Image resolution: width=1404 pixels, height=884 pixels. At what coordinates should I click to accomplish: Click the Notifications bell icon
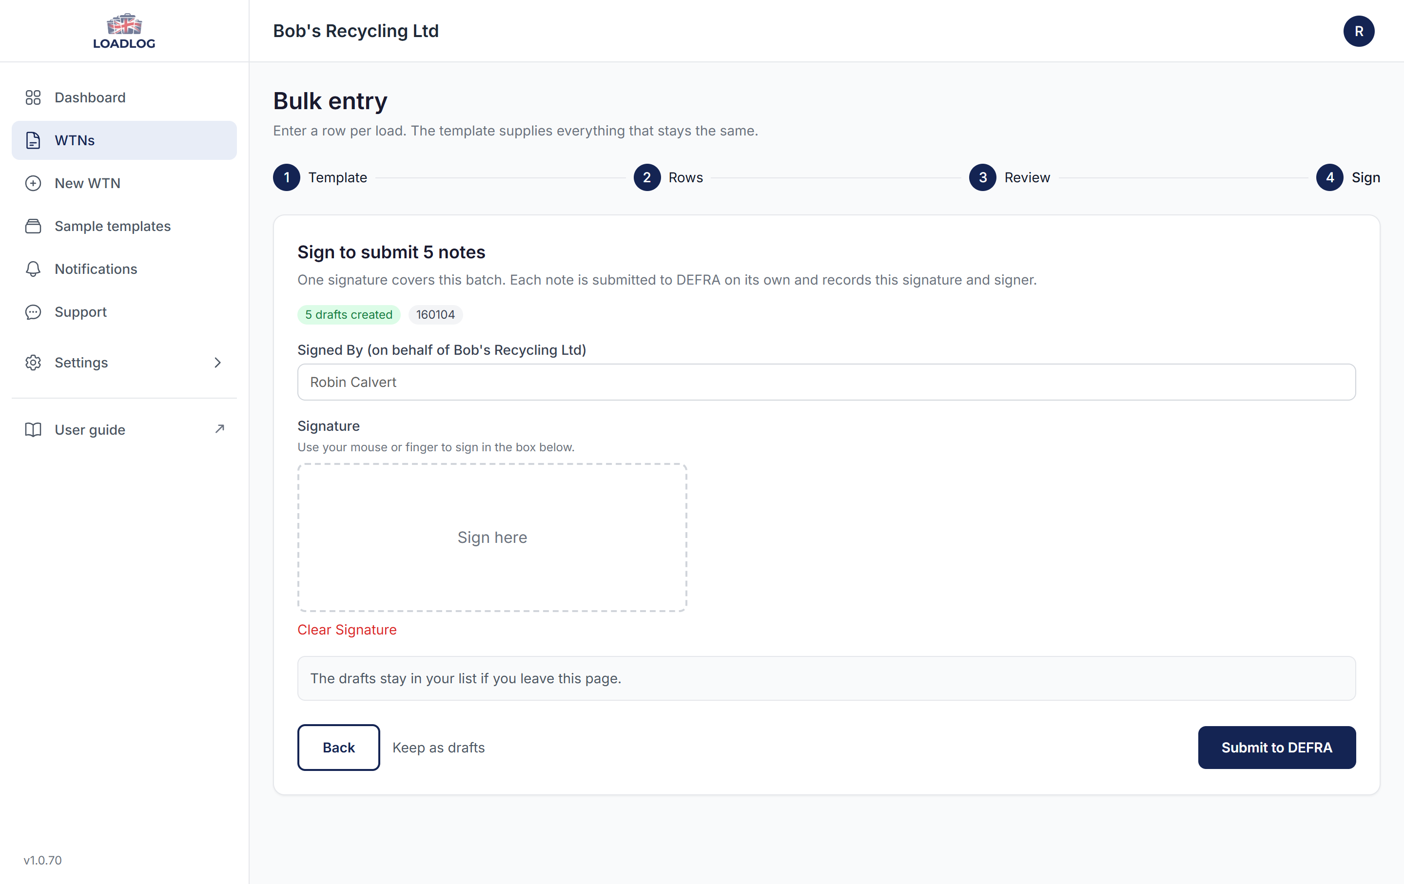(33, 269)
